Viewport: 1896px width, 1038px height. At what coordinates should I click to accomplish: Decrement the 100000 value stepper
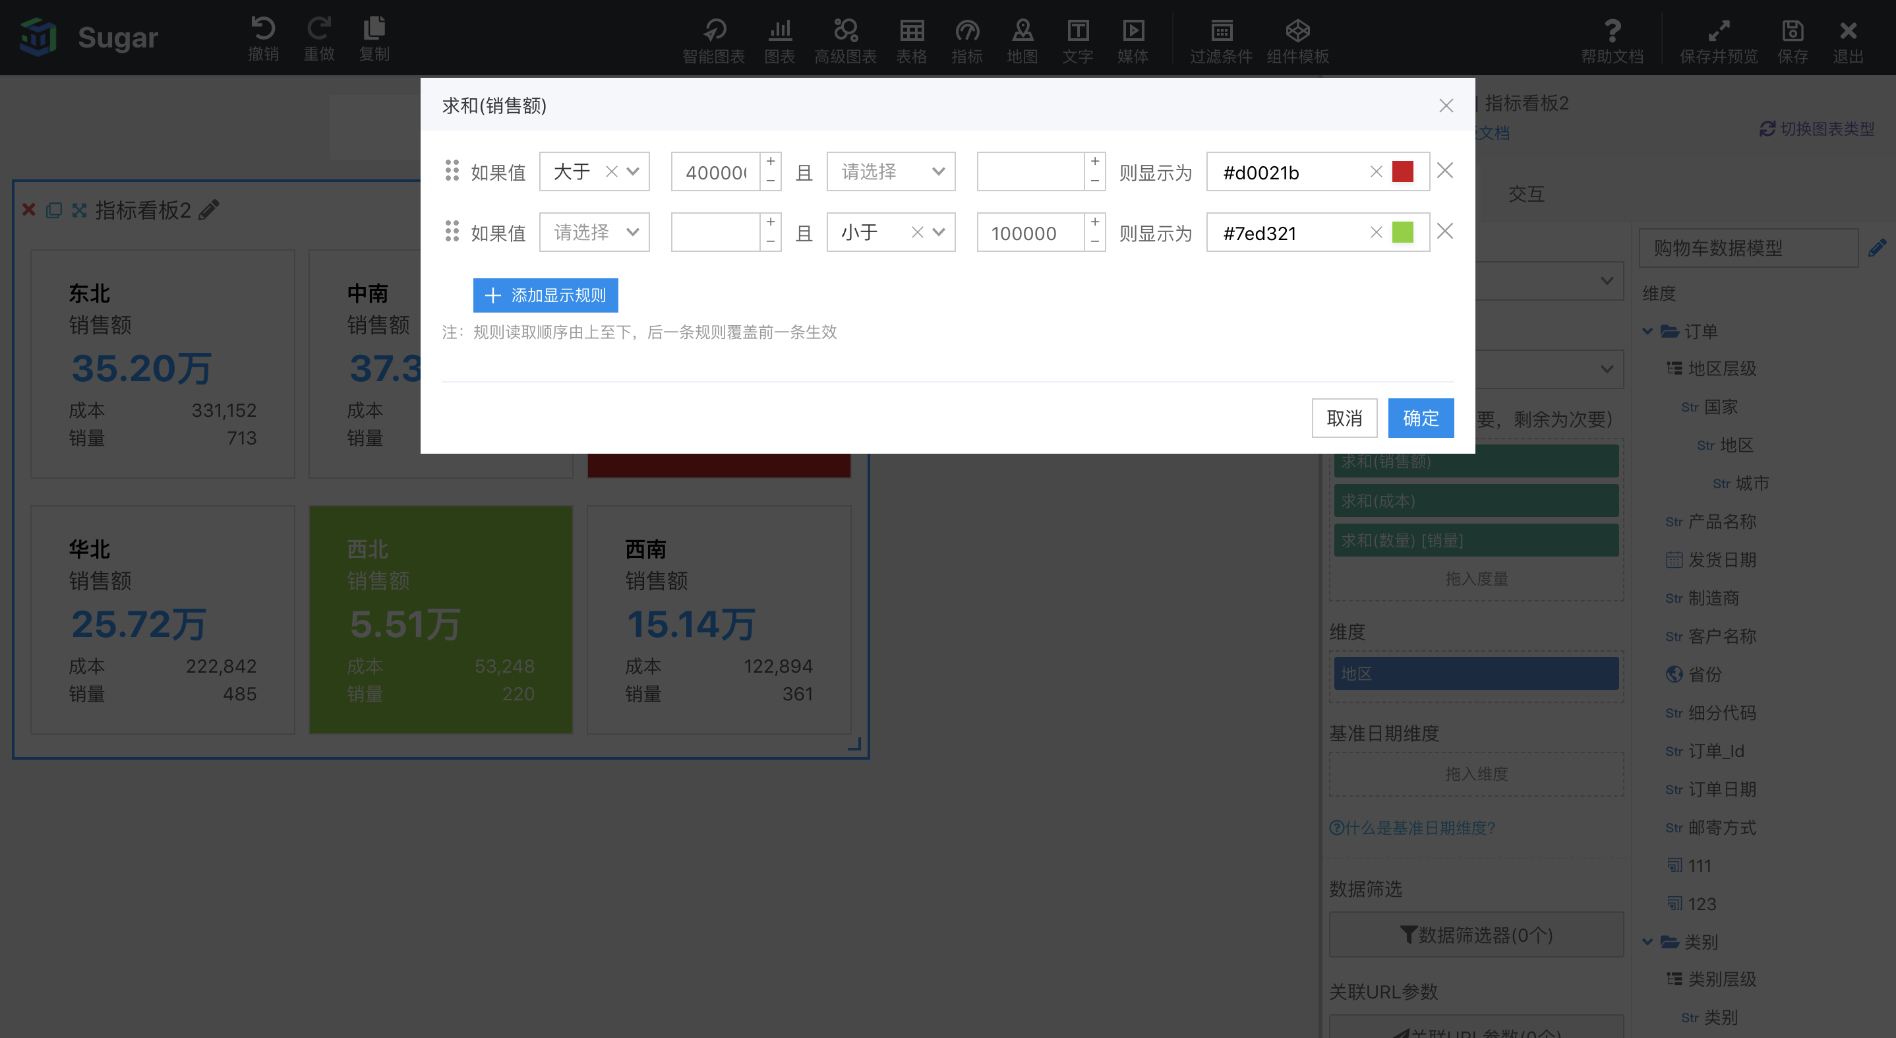1095,241
